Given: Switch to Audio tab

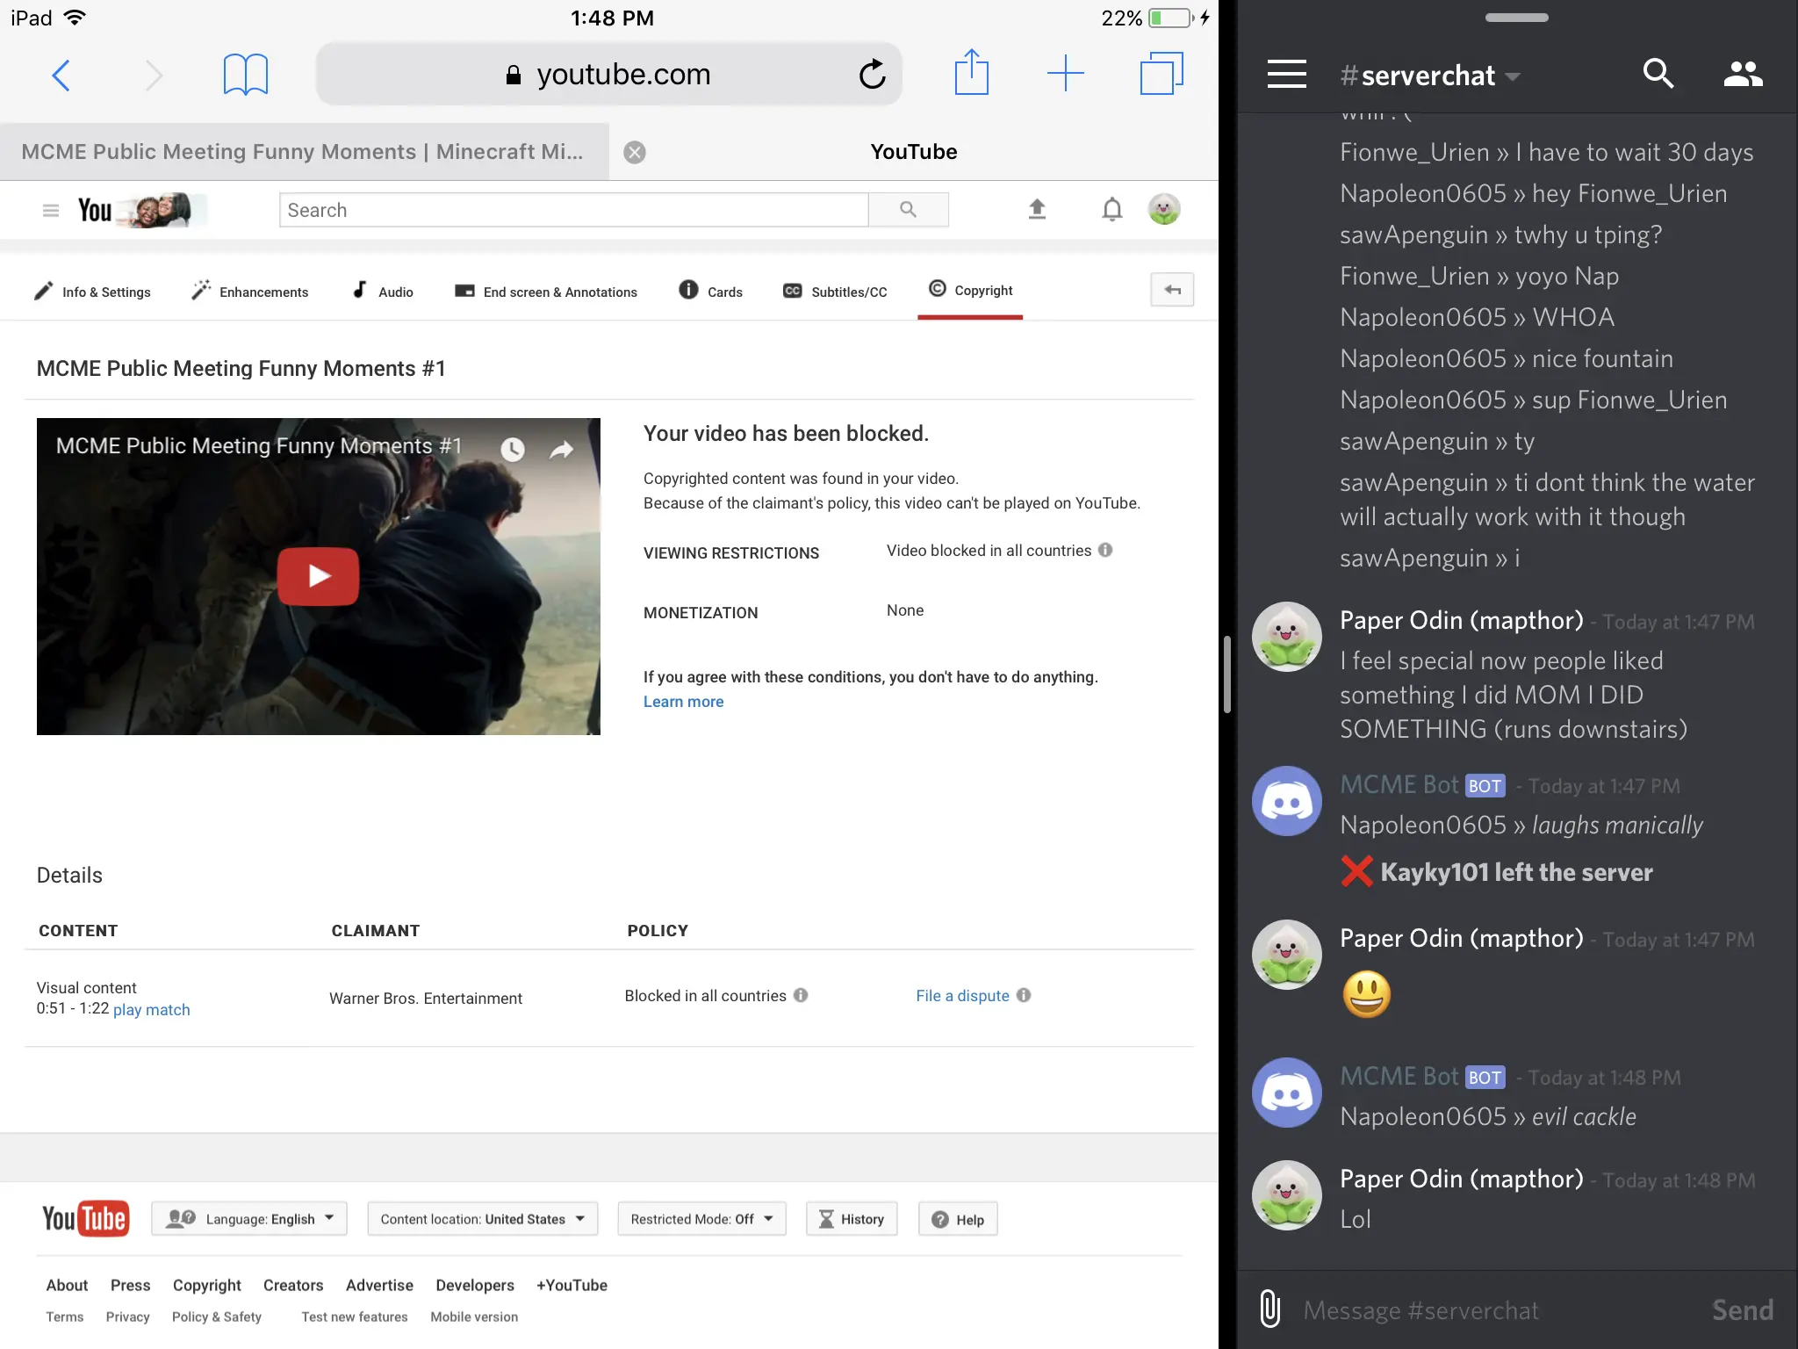Looking at the screenshot, I should 383,292.
